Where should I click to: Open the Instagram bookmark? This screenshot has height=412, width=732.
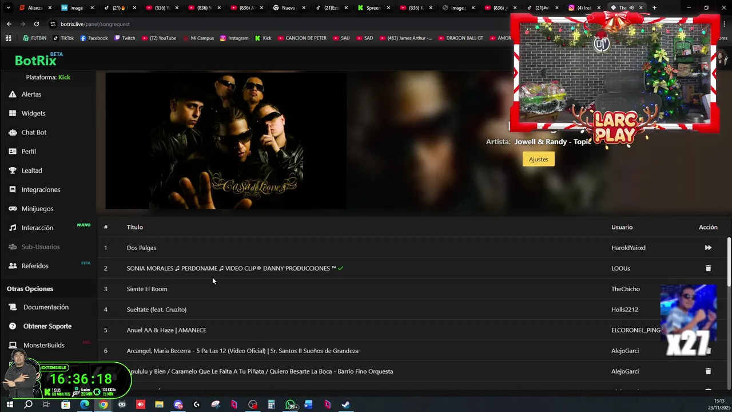(x=234, y=38)
